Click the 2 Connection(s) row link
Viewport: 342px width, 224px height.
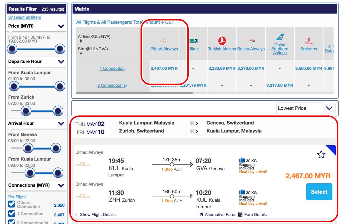(x=112, y=85)
